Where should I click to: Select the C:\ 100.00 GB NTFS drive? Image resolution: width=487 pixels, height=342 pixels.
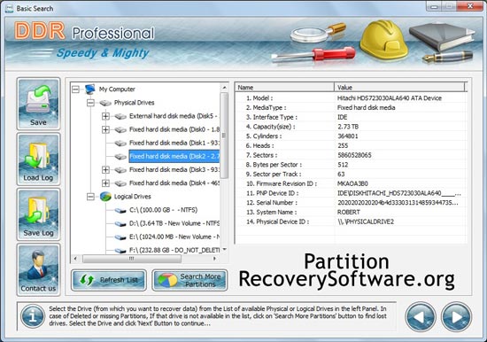(x=164, y=210)
